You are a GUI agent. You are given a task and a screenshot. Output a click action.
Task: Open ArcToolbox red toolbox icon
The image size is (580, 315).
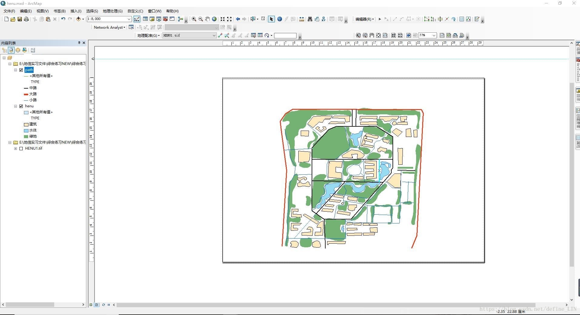165,19
